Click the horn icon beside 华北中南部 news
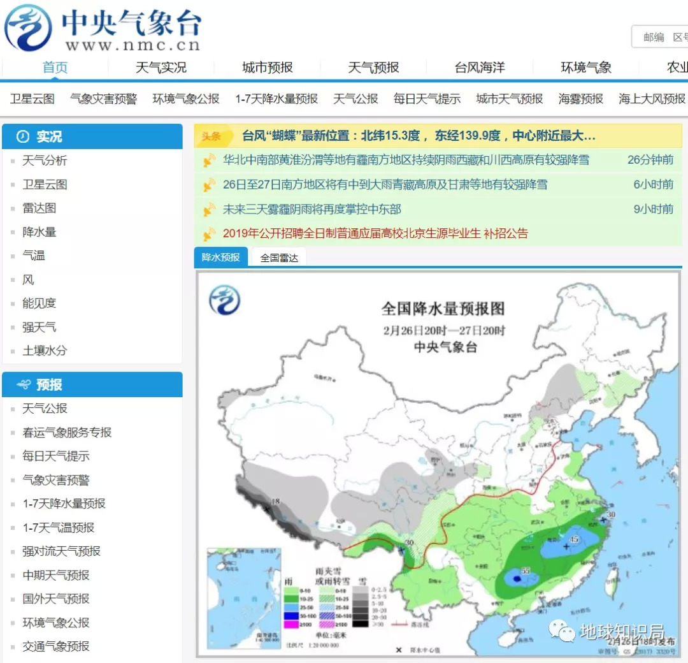This screenshot has width=688, height=663. tap(210, 160)
